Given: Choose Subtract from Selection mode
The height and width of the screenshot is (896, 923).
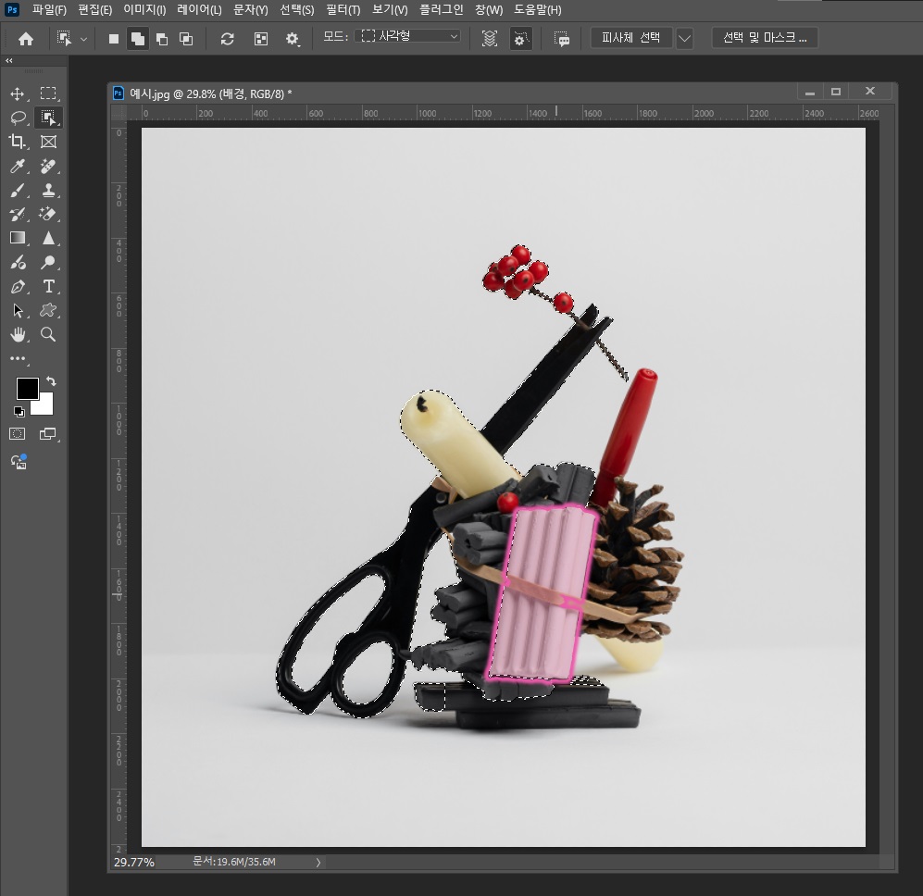Looking at the screenshot, I should (x=162, y=39).
